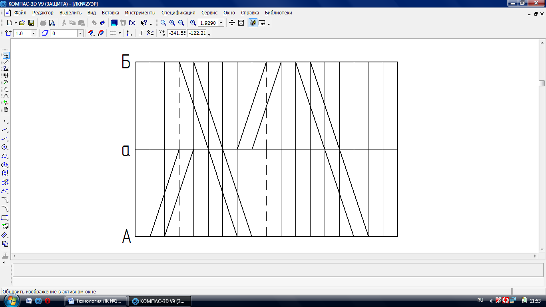Select the Bezier curve tool
546x307 pixels.
(x=5, y=191)
